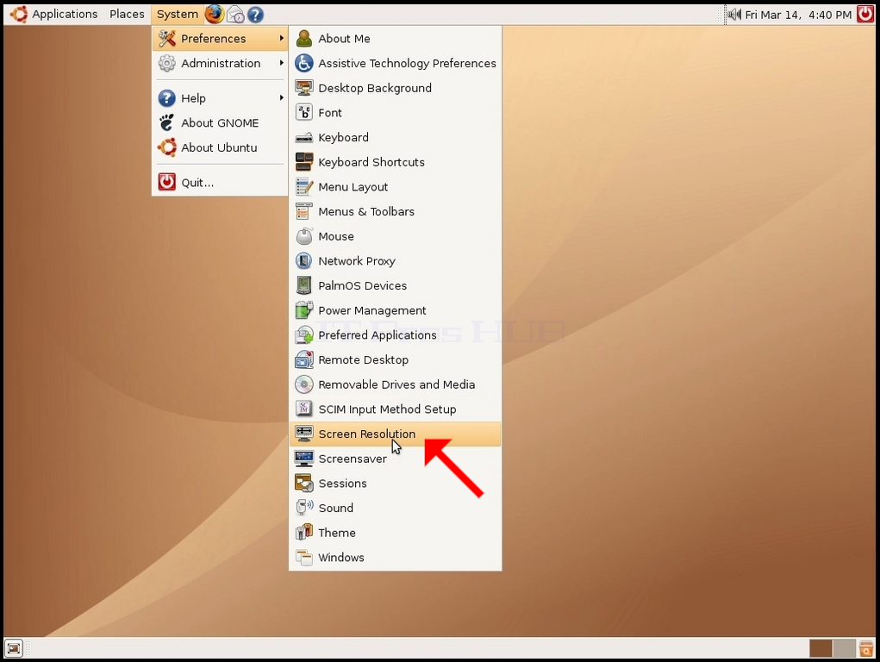Click the Font preferences icon
This screenshot has width=880, height=662.
point(304,113)
